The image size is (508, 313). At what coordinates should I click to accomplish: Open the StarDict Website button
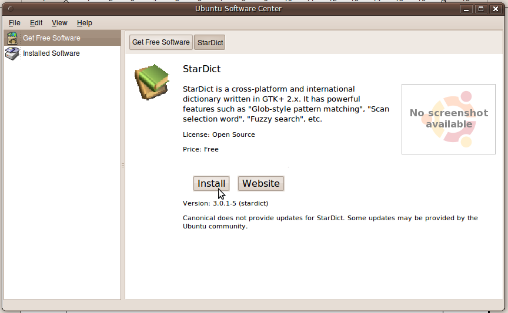coord(261,184)
